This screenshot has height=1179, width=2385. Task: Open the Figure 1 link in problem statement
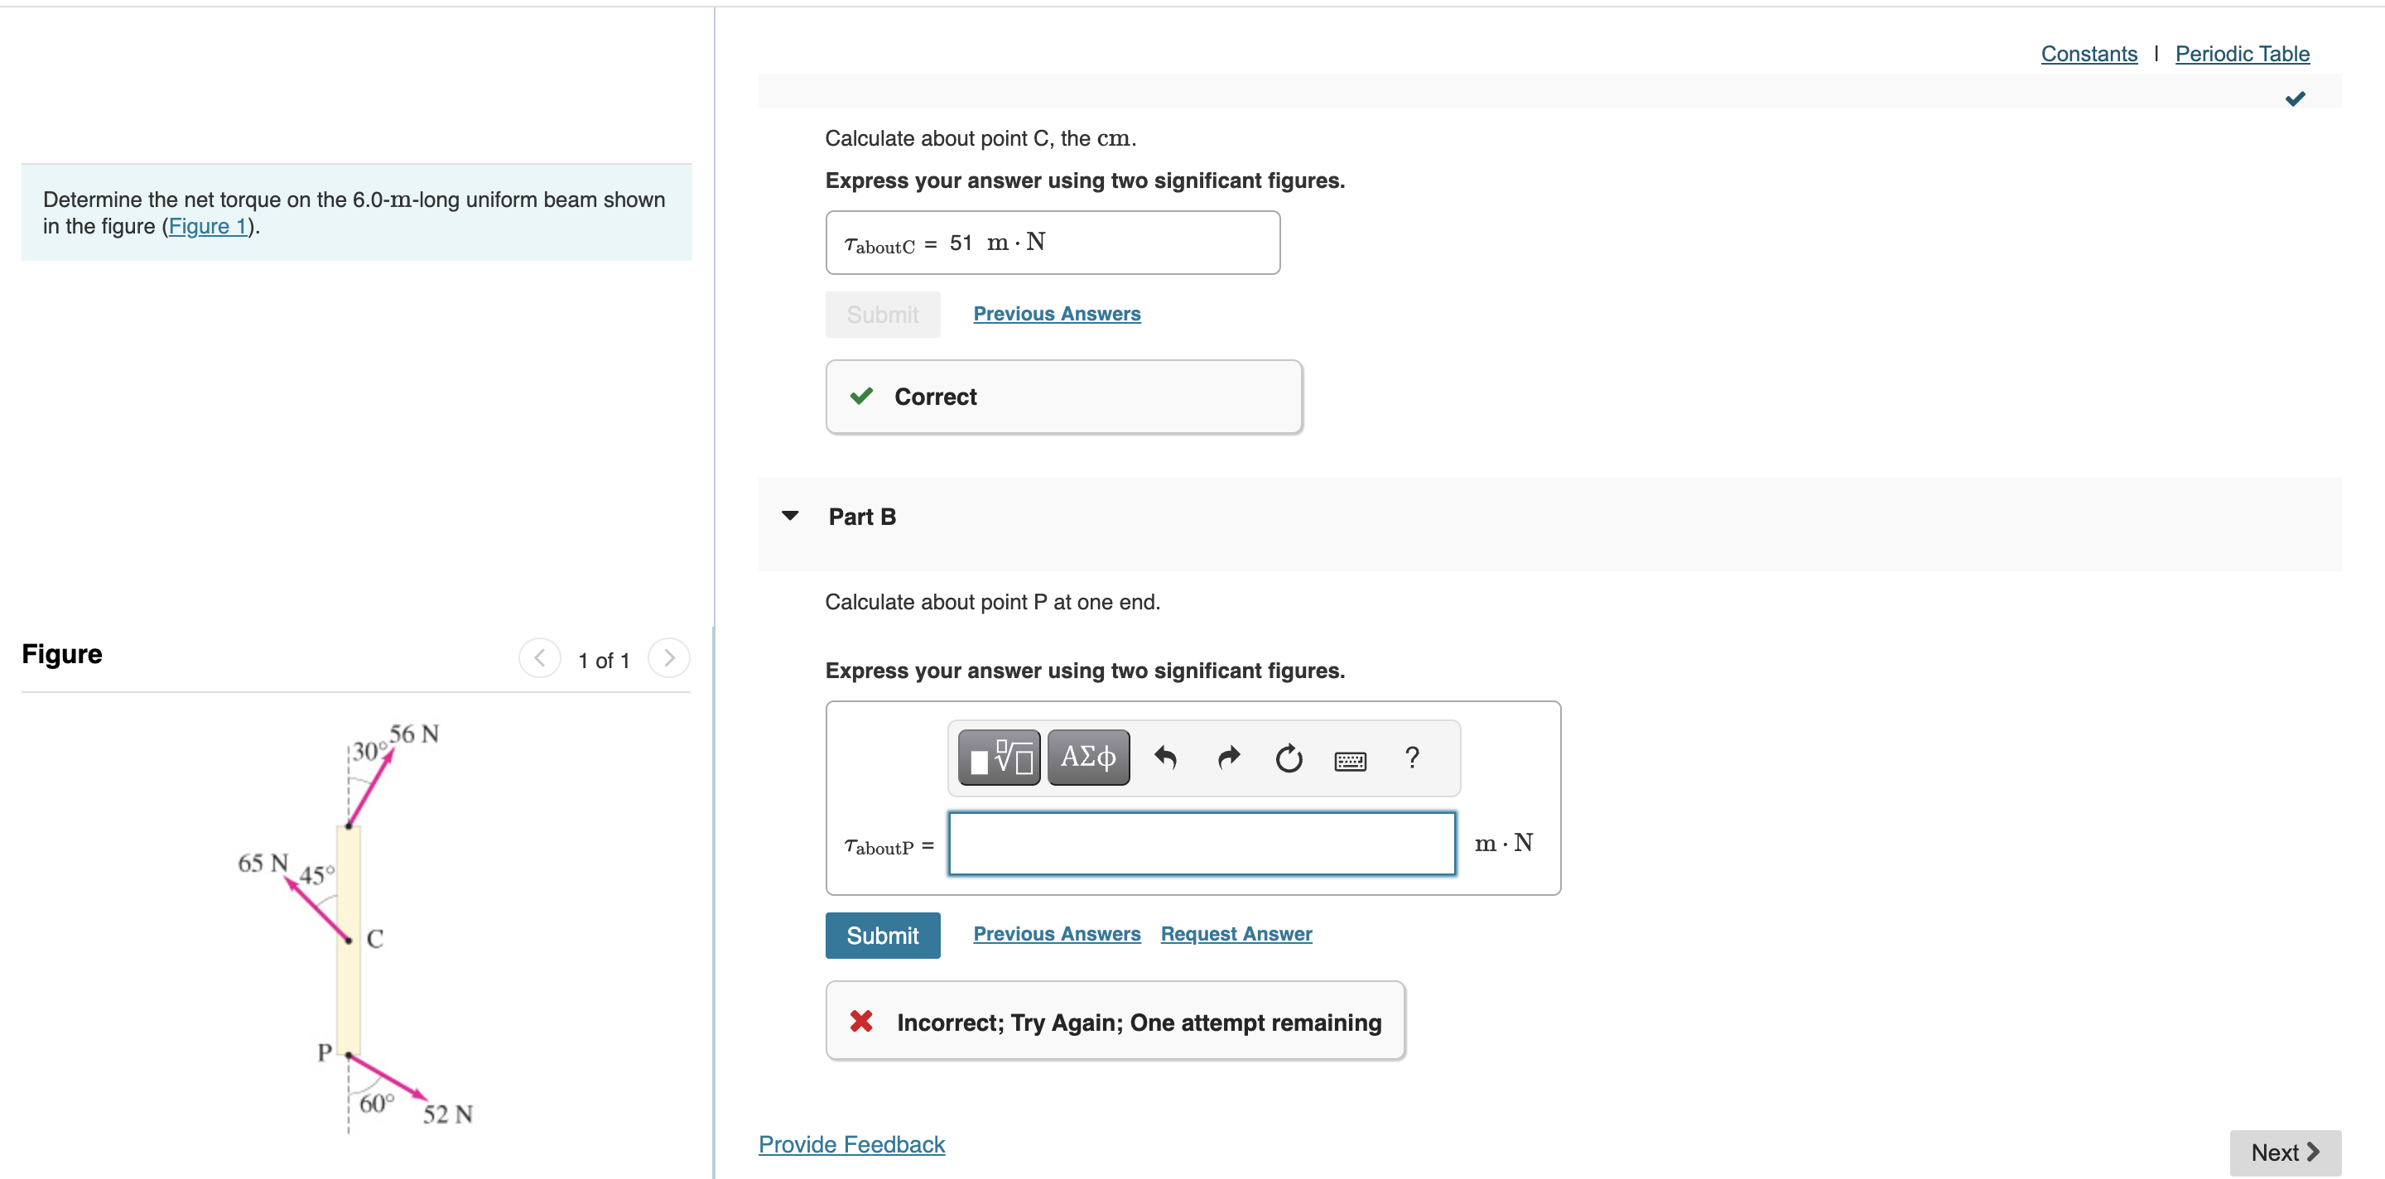click(x=209, y=226)
